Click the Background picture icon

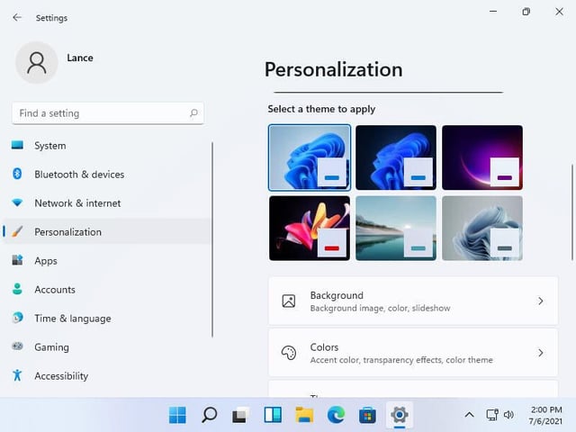click(289, 301)
